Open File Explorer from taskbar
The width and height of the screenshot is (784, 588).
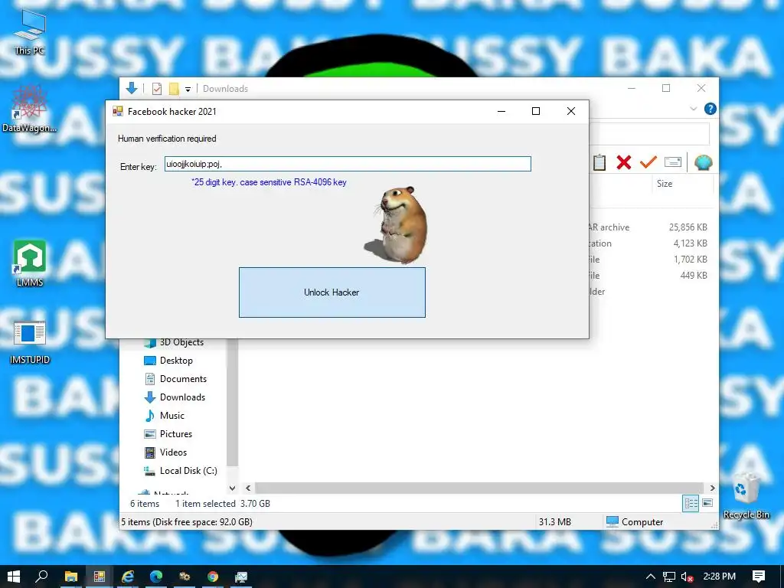pos(71,577)
